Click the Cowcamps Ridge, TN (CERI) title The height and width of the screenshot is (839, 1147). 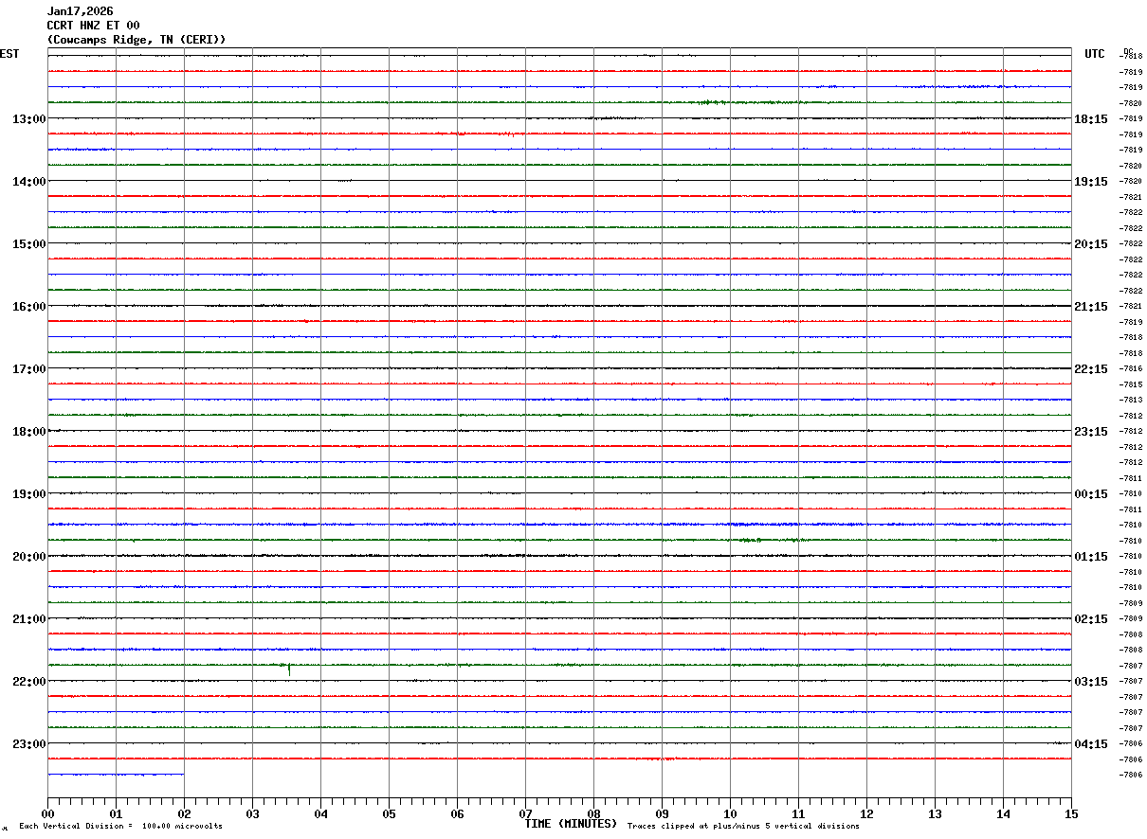pos(137,40)
